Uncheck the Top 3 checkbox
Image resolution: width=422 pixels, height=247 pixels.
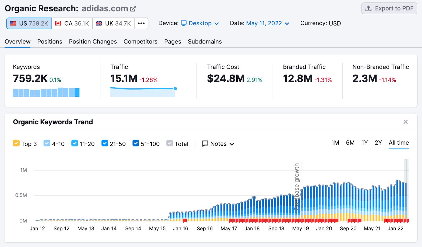click(x=16, y=143)
